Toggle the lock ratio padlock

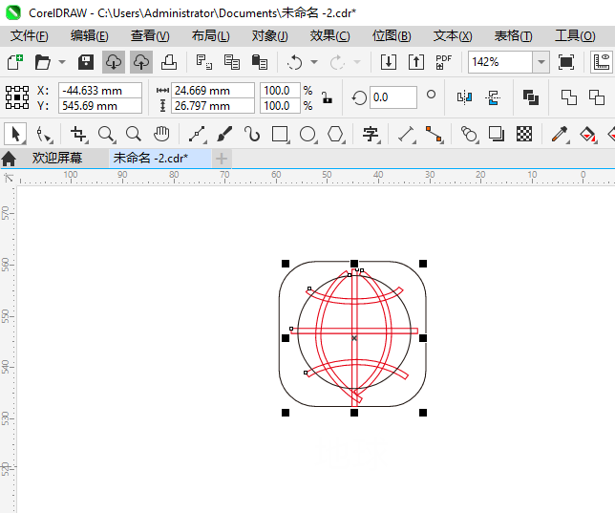click(327, 97)
